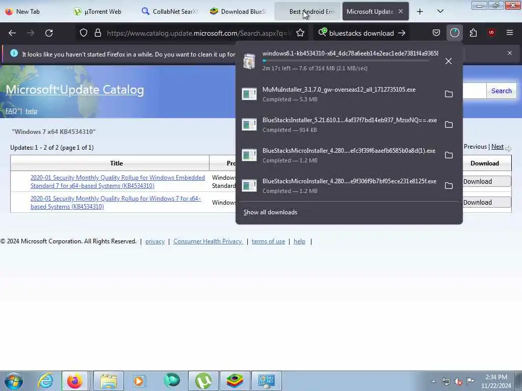
Task: Click the catalog Search button
Action: [x=502, y=91]
